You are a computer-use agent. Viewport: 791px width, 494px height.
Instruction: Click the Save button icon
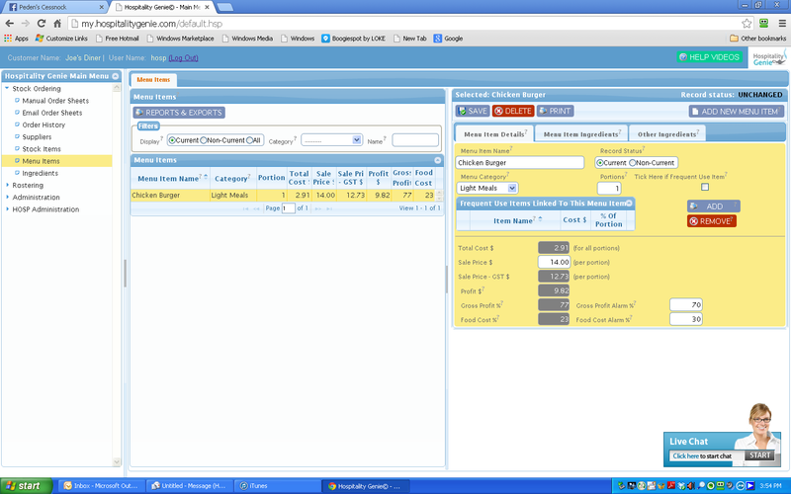pyautogui.click(x=462, y=111)
